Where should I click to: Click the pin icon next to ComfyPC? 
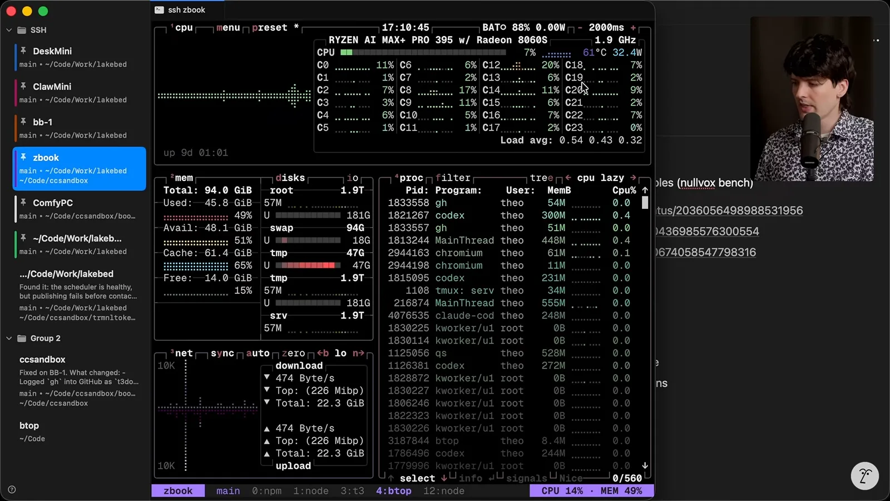tap(23, 203)
